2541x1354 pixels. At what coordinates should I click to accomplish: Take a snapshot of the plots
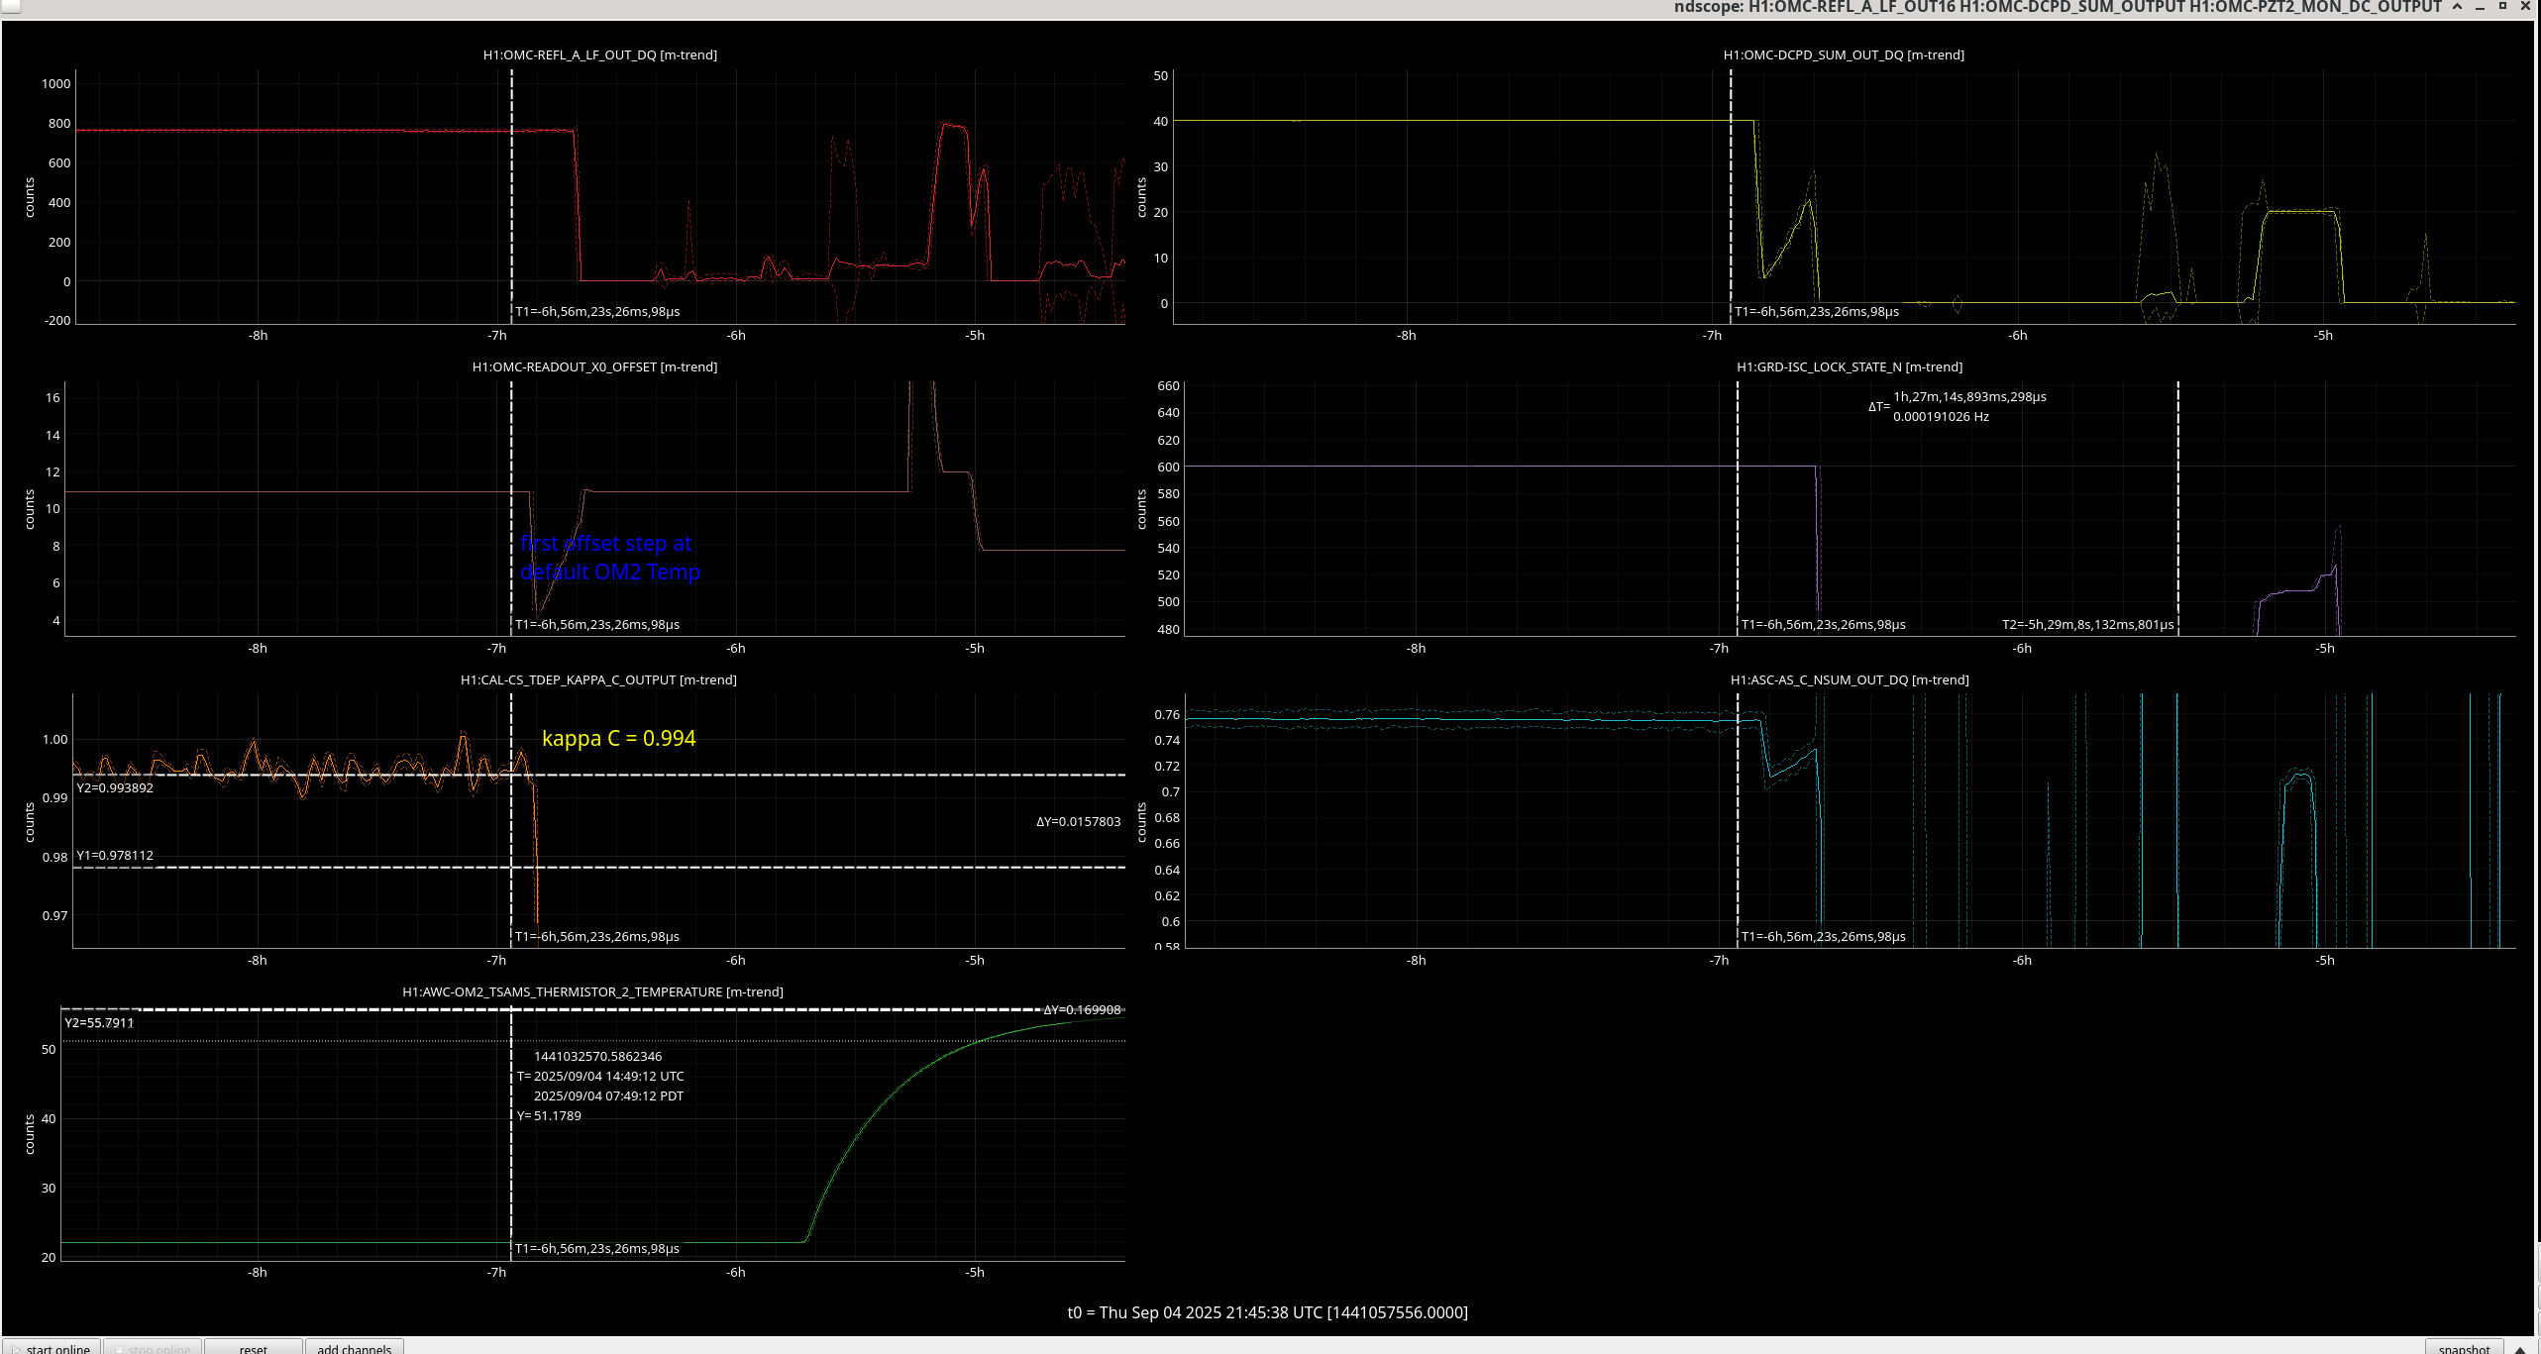point(2463,1347)
